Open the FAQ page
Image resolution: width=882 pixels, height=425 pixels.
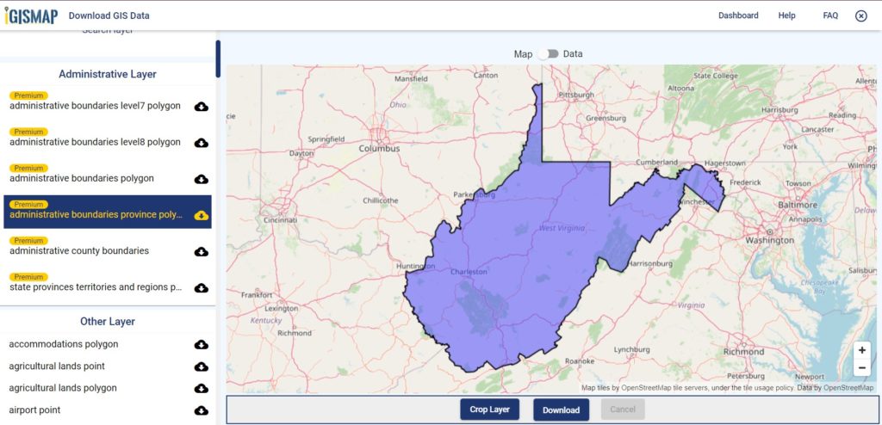pos(830,15)
